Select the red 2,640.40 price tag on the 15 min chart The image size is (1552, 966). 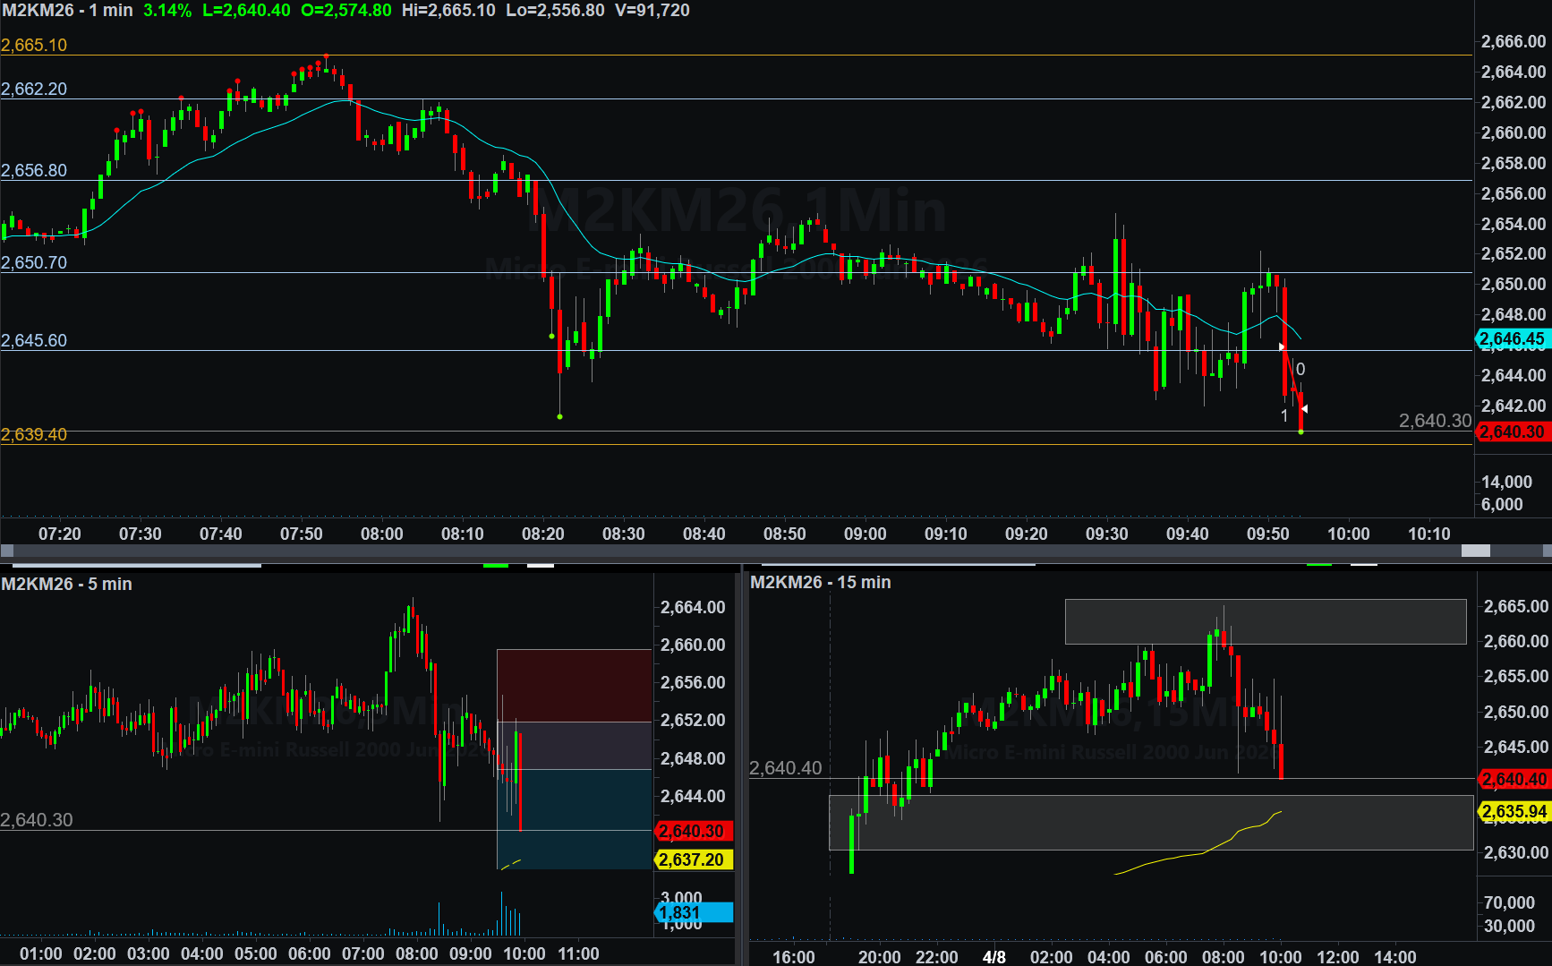1514,780
